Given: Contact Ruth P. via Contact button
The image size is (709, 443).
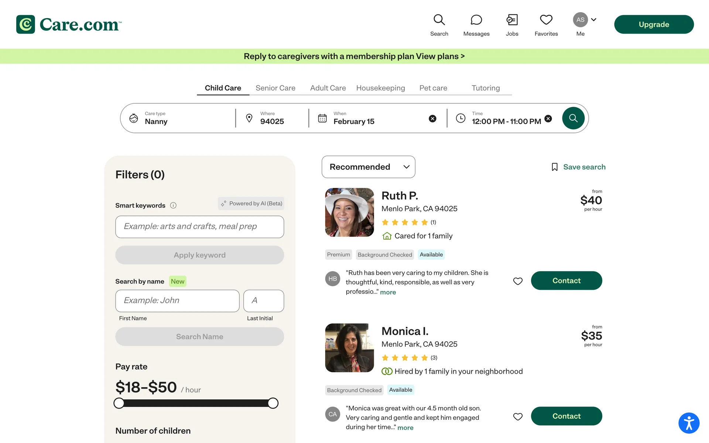Looking at the screenshot, I should [566, 281].
